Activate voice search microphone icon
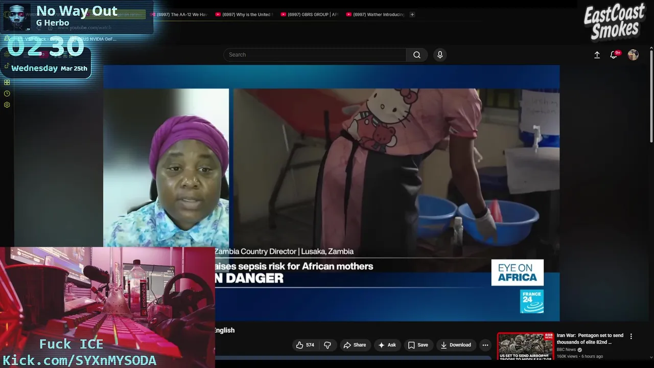654x368 pixels. point(440,55)
